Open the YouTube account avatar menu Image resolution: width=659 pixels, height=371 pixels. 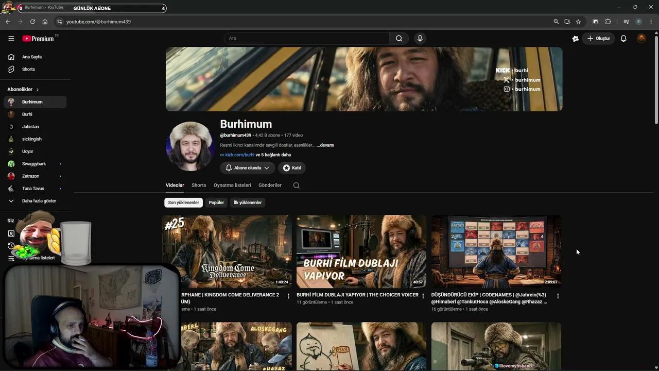point(641,39)
